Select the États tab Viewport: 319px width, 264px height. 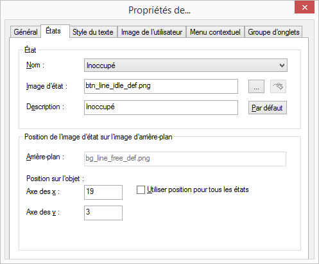click(53, 31)
